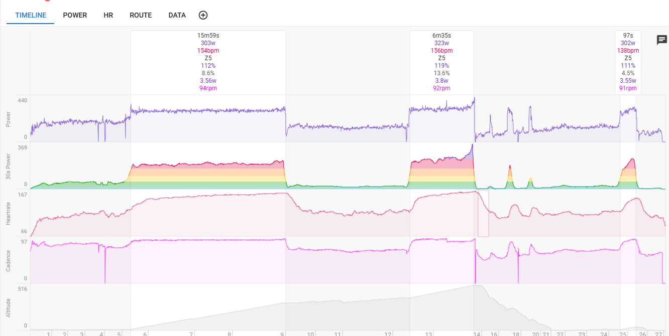Image resolution: width=669 pixels, height=336 pixels.
Task: Open the comments speech bubble icon
Action: (x=662, y=40)
